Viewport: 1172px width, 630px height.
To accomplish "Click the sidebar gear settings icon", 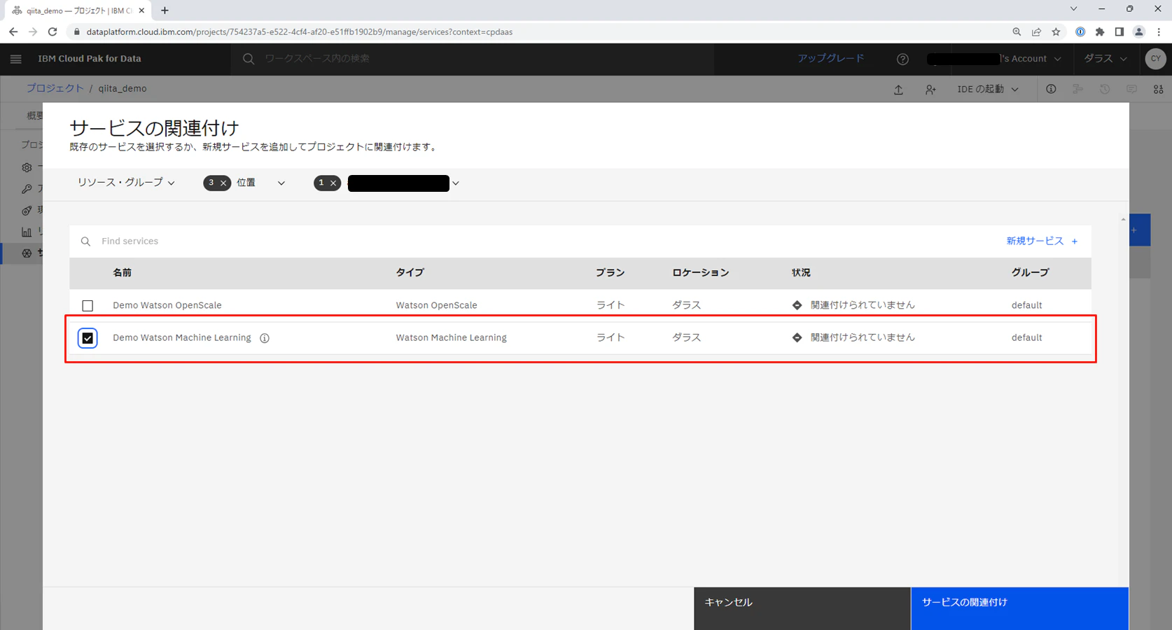I will click(27, 167).
